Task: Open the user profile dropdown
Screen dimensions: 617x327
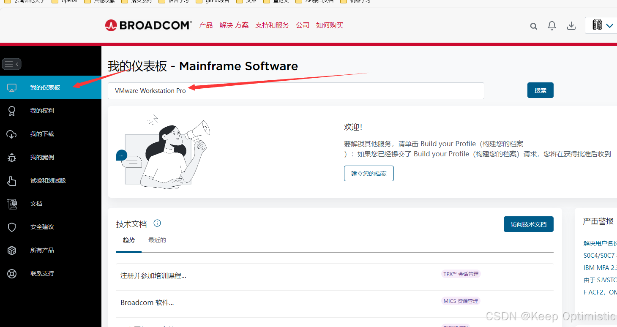Action: 602,25
